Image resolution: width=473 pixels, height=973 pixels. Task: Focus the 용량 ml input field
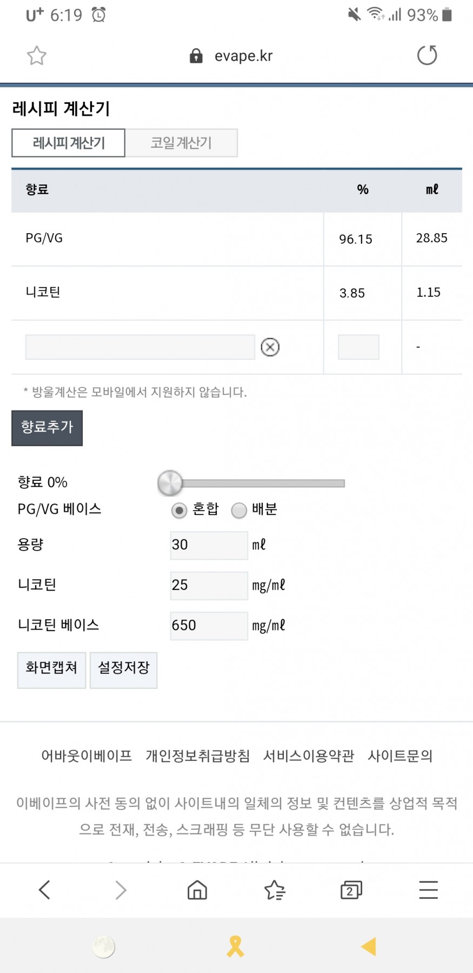pyautogui.click(x=209, y=545)
